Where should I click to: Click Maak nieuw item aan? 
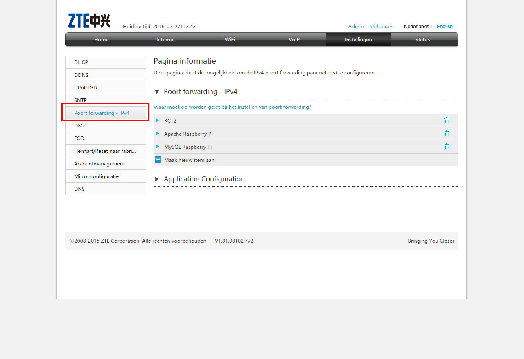(189, 160)
